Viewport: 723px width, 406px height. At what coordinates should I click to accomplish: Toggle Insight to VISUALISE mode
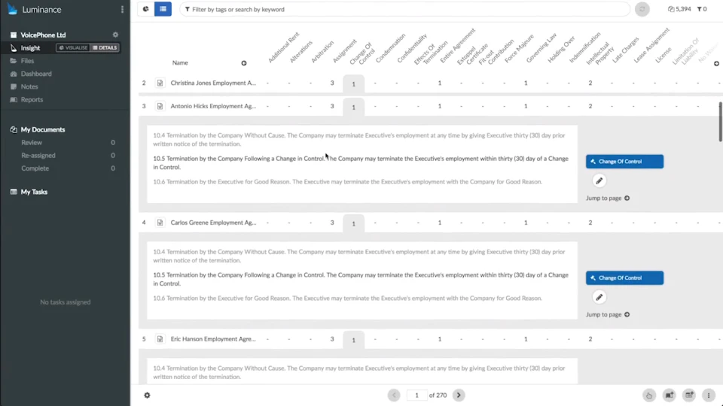(x=73, y=48)
